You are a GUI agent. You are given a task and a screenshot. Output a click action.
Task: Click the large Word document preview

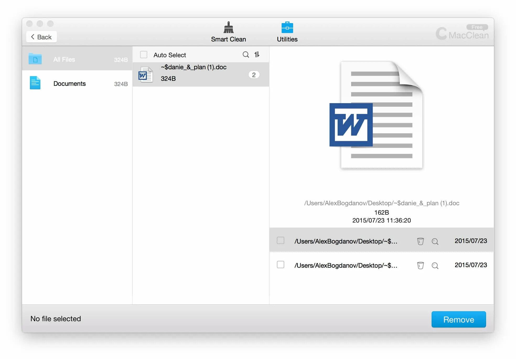pos(377,115)
